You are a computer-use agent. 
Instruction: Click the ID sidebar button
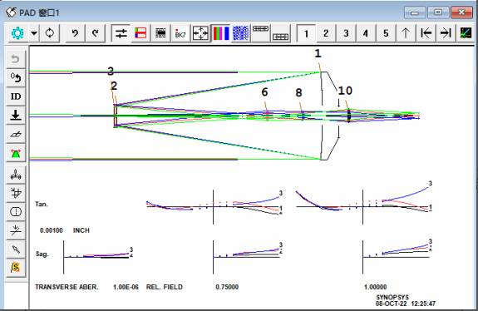tap(16, 96)
